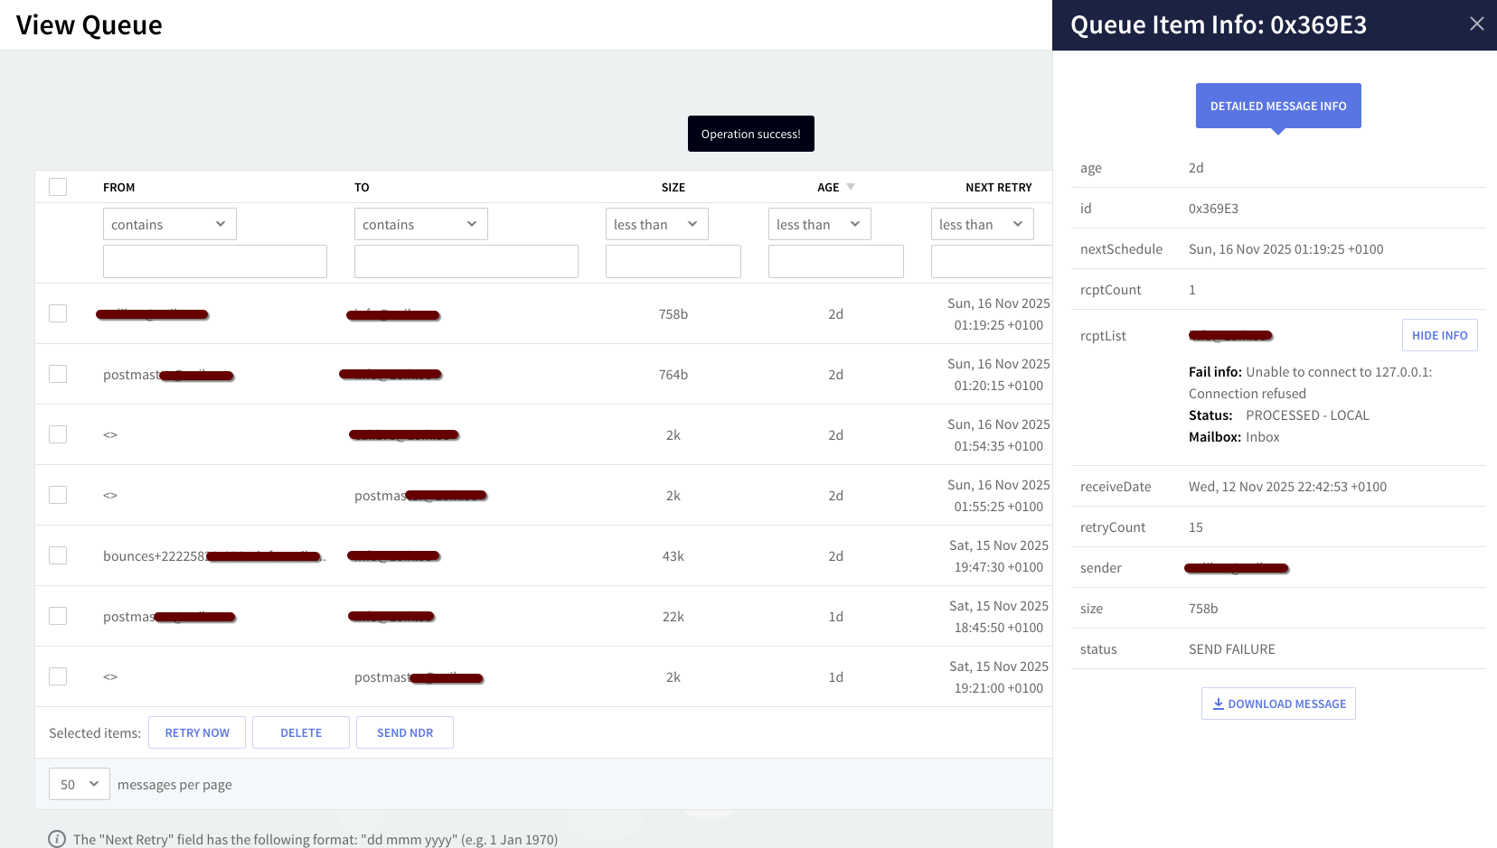Click the info icon beside Next Retry note

pyautogui.click(x=57, y=839)
